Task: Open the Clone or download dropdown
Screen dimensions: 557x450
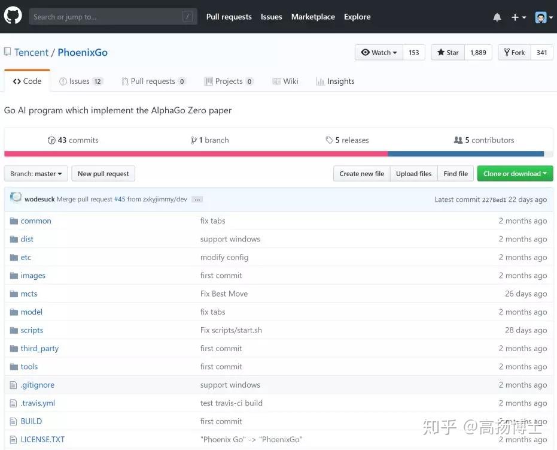Action: click(515, 174)
